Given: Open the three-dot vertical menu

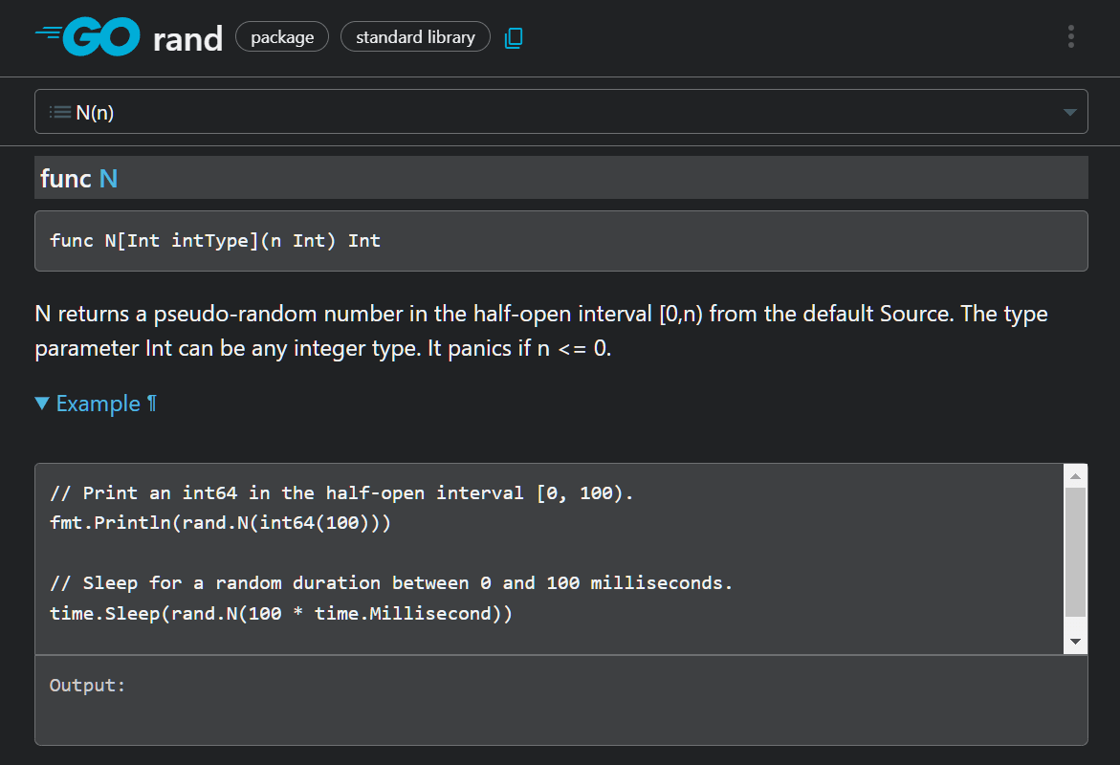Looking at the screenshot, I should [1070, 37].
